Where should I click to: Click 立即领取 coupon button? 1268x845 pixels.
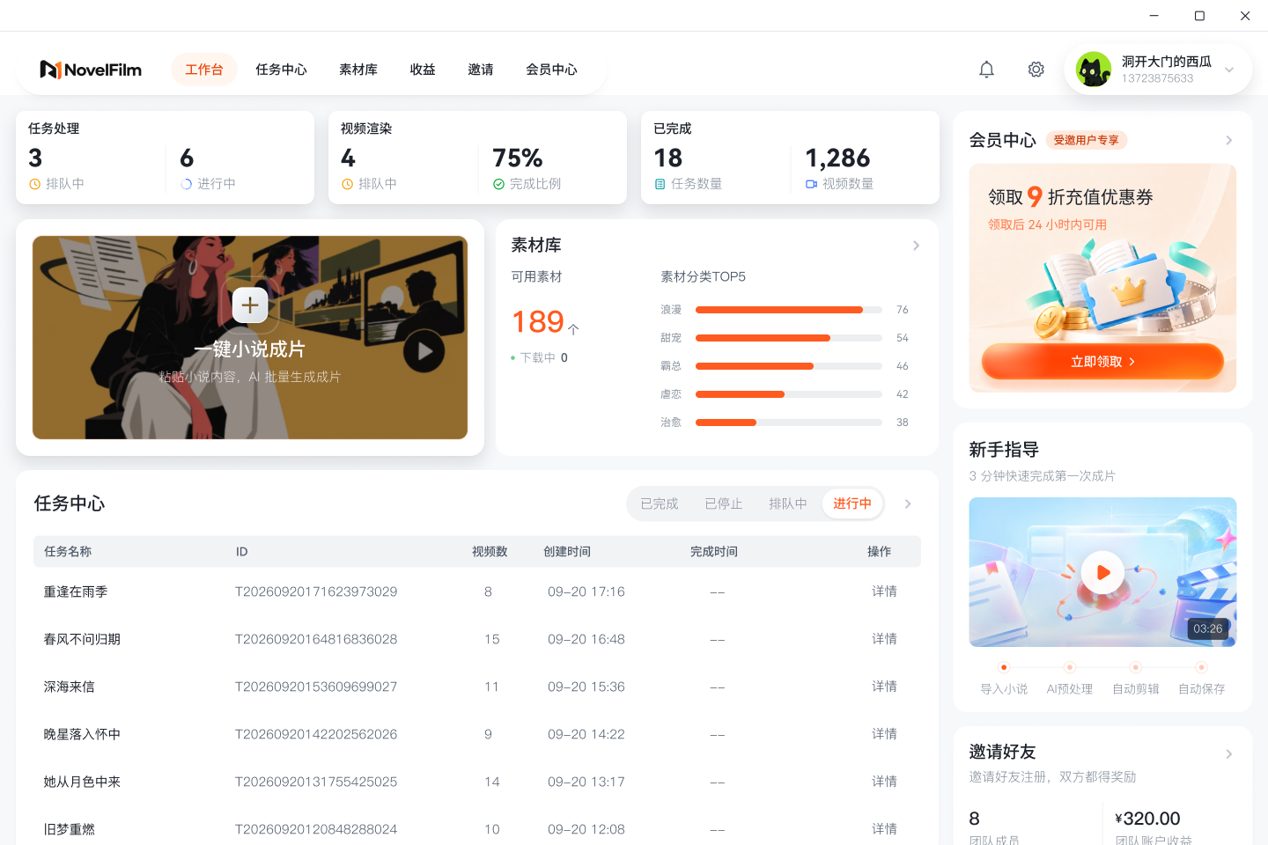1102,362
